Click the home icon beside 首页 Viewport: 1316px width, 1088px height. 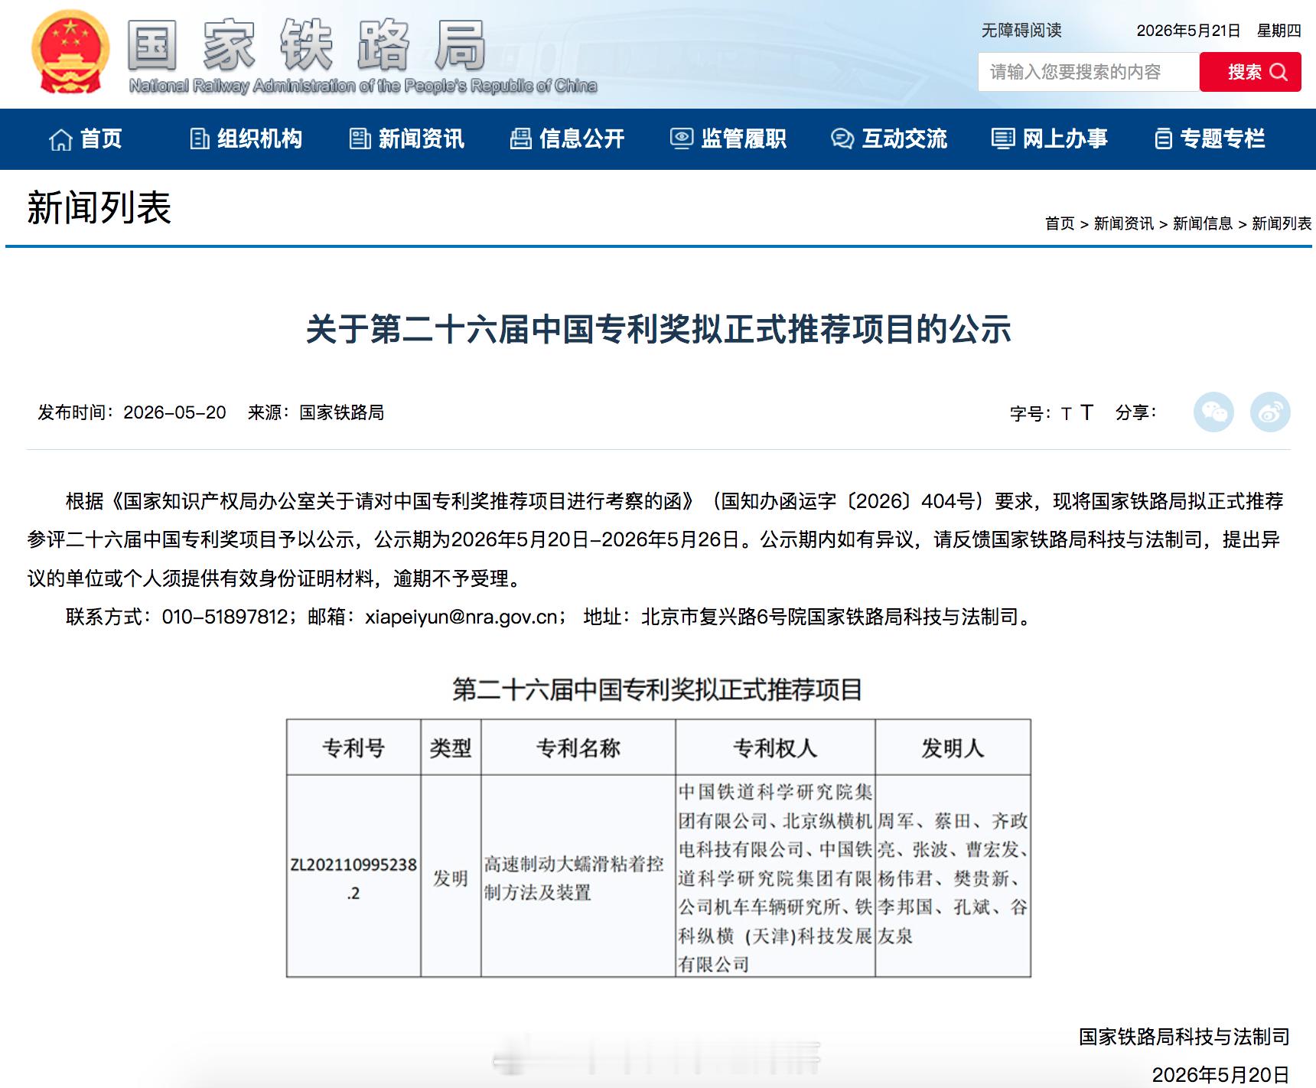click(60, 139)
